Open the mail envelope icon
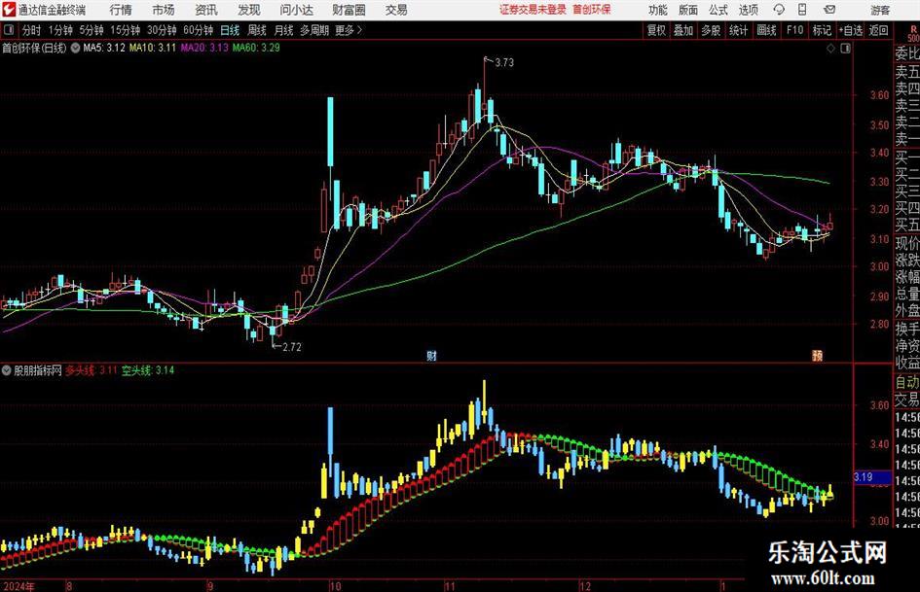The image size is (920, 592). coord(829,10)
